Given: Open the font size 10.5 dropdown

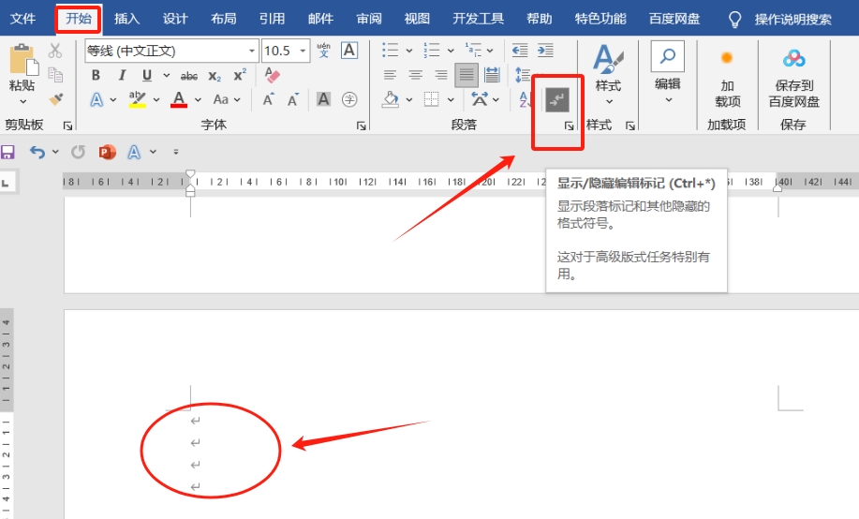Looking at the screenshot, I should 303,51.
